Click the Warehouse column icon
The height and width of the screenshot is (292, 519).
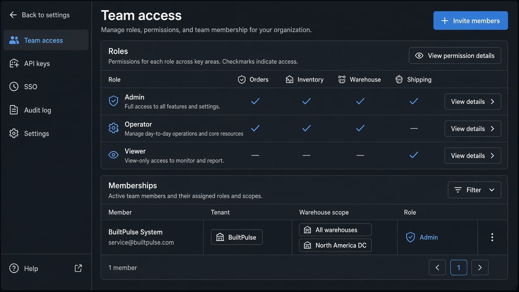coord(342,79)
